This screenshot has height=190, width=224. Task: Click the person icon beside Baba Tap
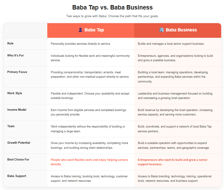(x=80, y=30)
